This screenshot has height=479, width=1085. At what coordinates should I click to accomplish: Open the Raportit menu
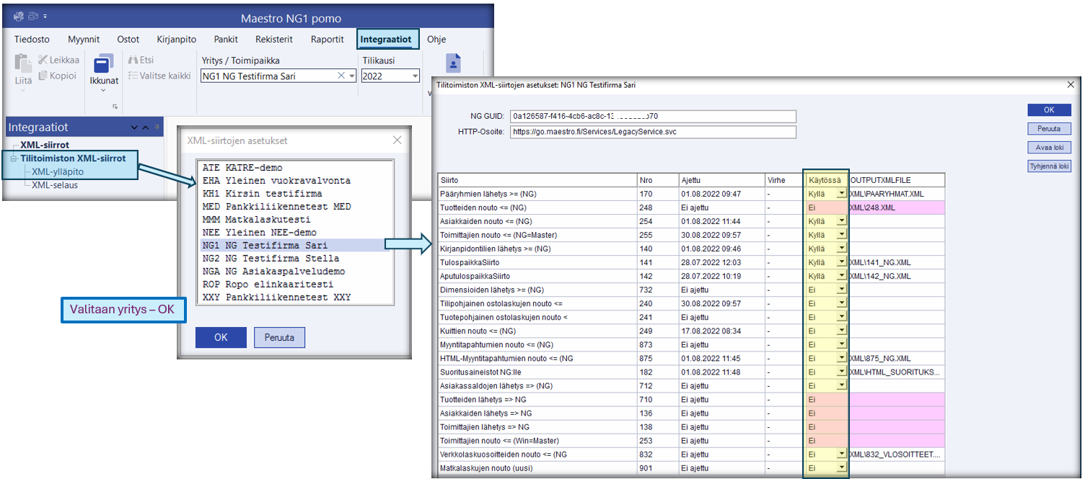tap(327, 40)
